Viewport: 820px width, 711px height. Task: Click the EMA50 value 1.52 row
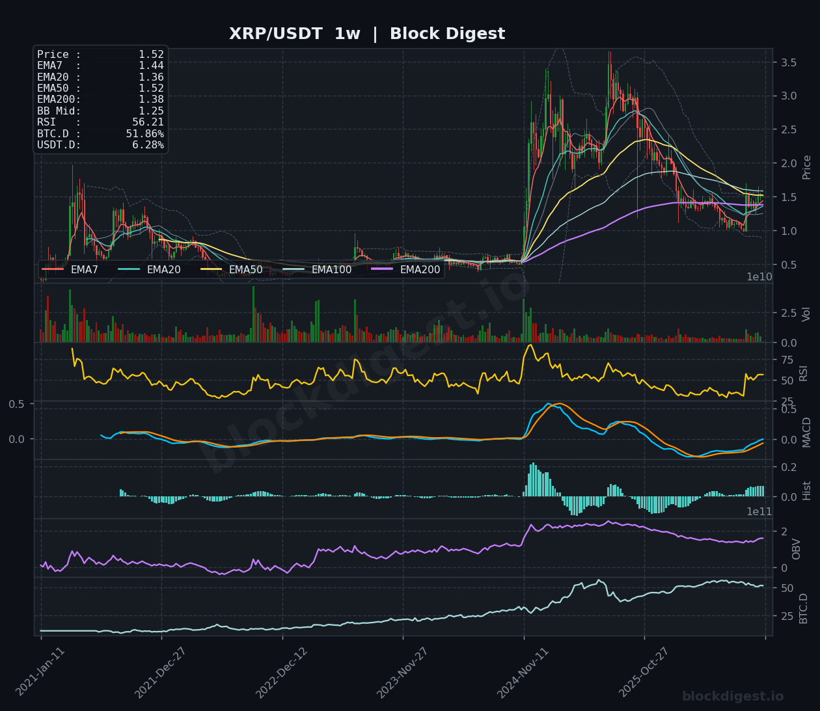tap(100, 88)
